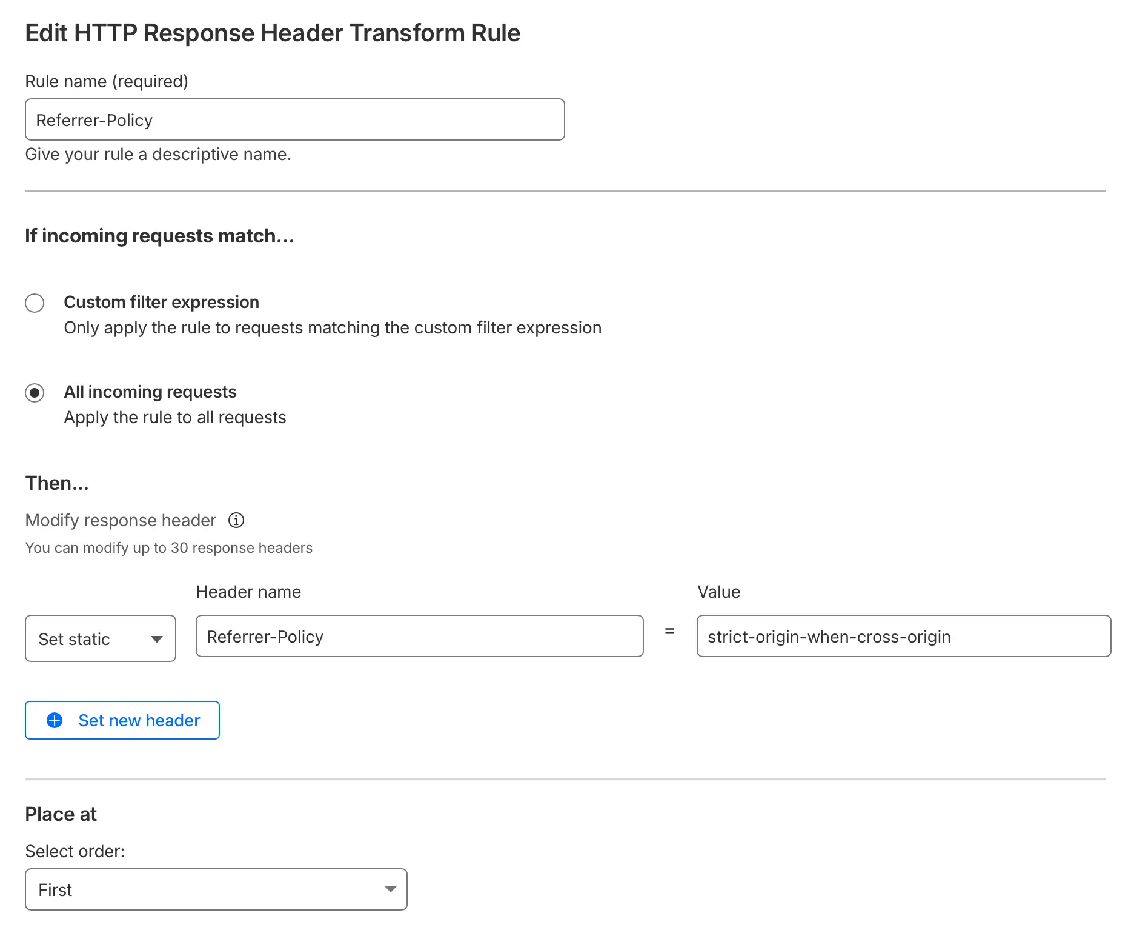Click the Header name field containing Referrer-Policy
Viewport: 1134px width, 936px height.
419,637
